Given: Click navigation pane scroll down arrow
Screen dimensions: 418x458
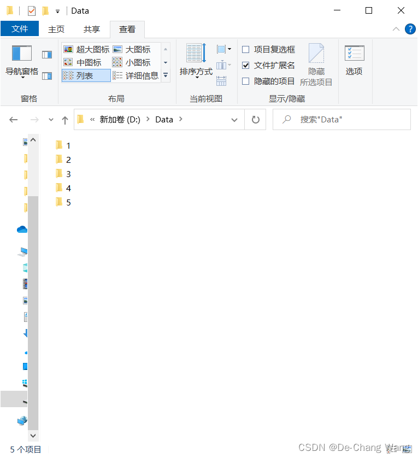Looking at the screenshot, I should [33, 436].
